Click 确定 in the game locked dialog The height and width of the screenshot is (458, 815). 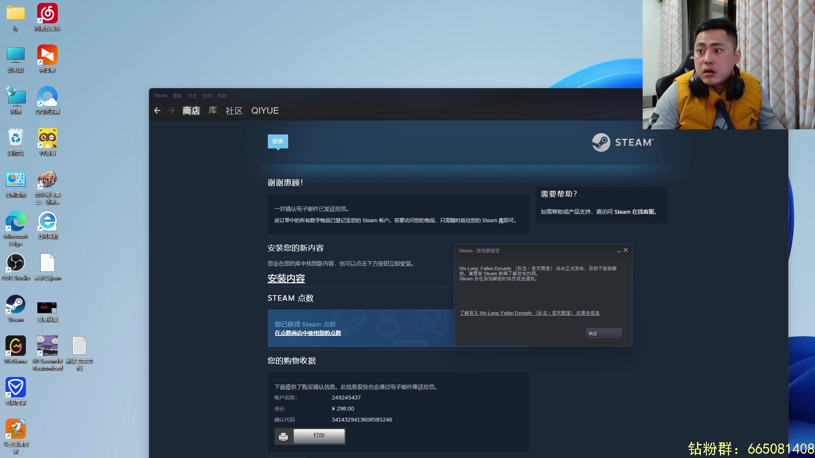coord(604,333)
